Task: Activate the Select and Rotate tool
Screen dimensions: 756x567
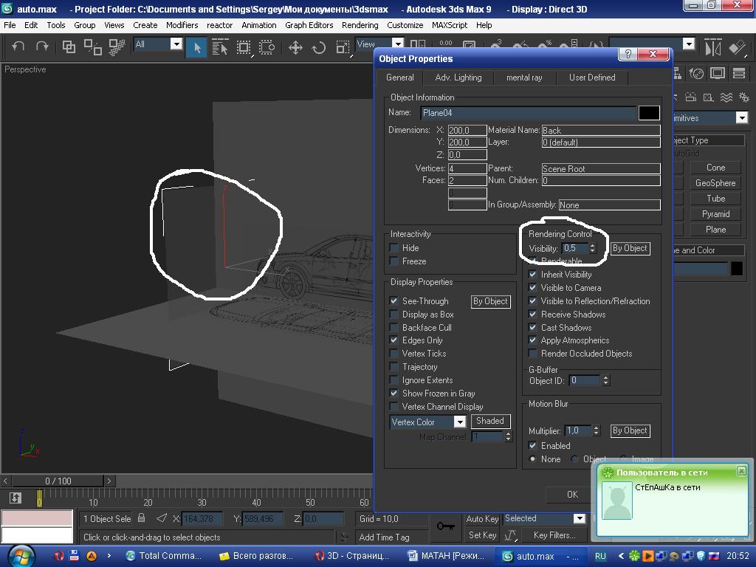Action: (x=319, y=47)
